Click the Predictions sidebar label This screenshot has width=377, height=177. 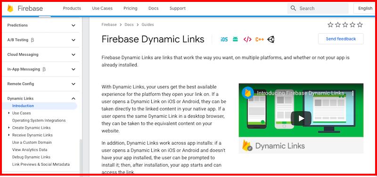click(17, 25)
